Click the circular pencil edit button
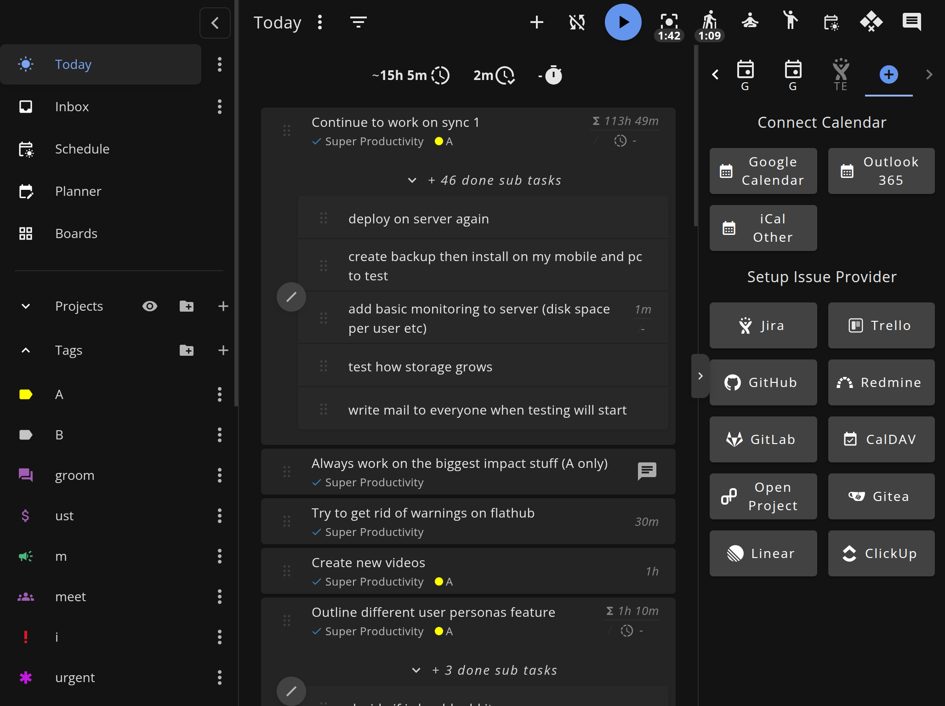 coord(291,297)
